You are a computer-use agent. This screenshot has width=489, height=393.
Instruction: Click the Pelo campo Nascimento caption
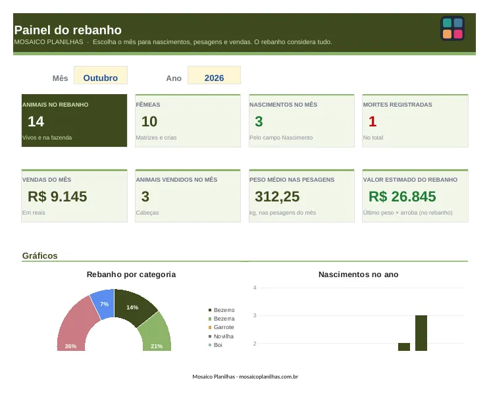click(x=281, y=138)
